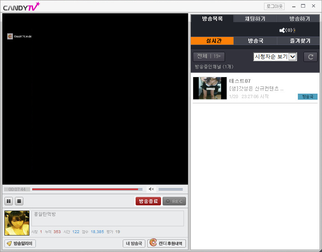Open 방송알리미 broadcast notifier
This screenshot has width=322, height=252.
tap(20, 243)
